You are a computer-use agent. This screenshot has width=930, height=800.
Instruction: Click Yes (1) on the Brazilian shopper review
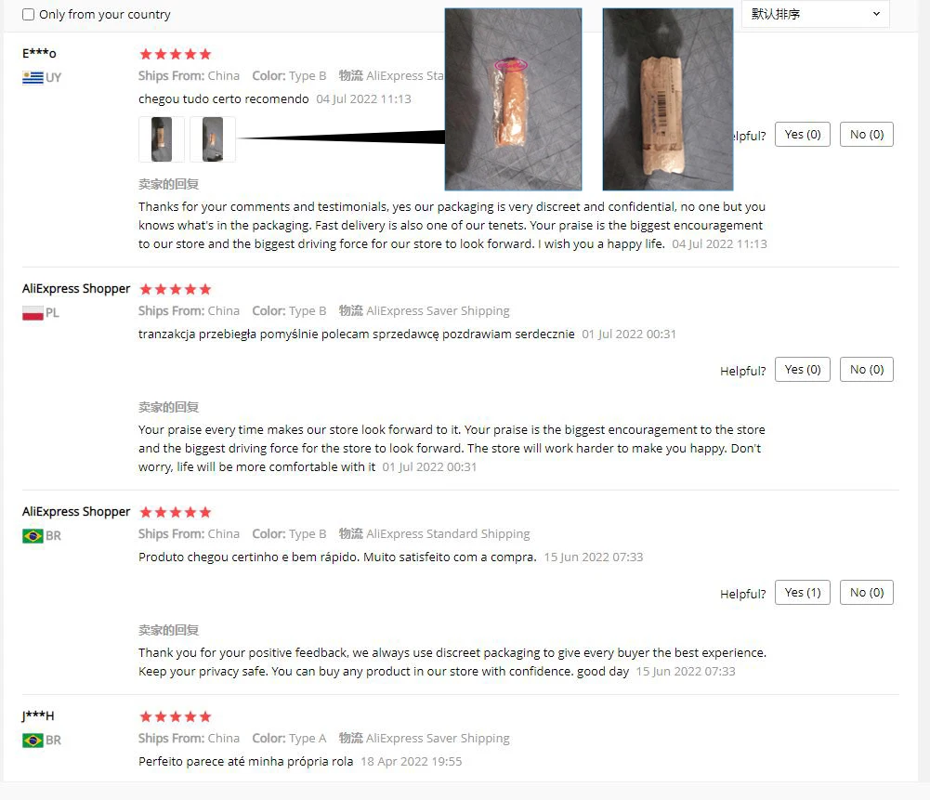pyautogui.click(x=803, y=593)
